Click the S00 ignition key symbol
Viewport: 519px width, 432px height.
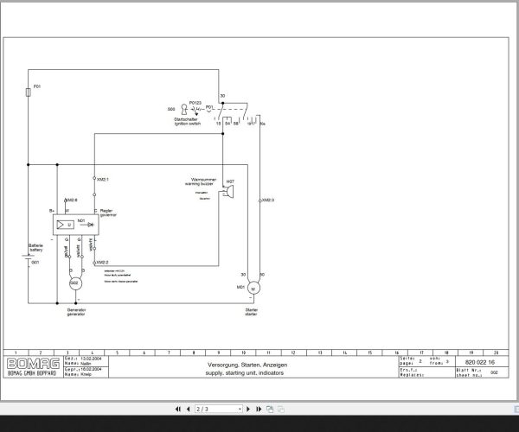(184, 109)
